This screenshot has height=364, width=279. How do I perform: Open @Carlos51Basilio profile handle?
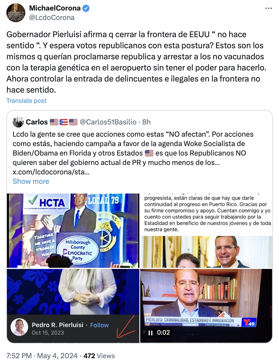point(108,122)
